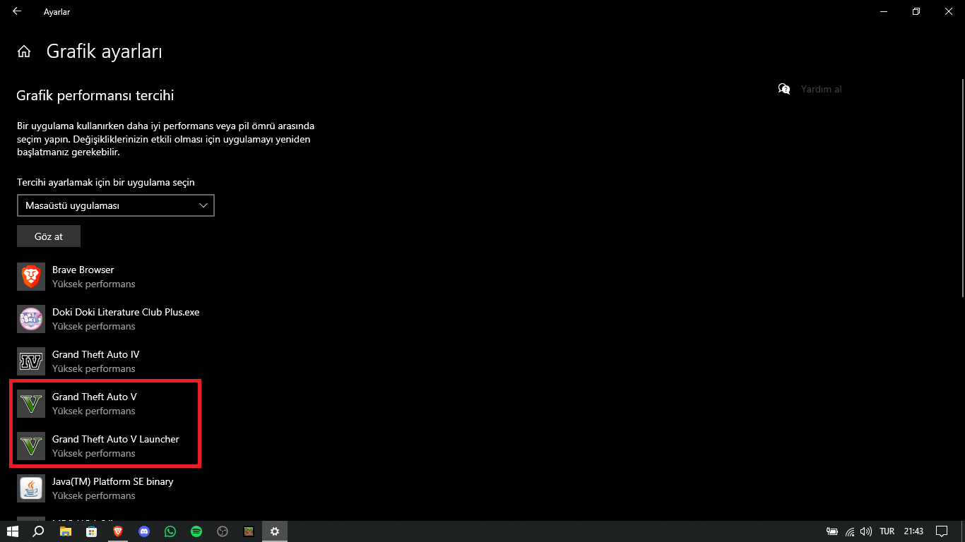Open the Yardım al help link

(x=822, y=89)
